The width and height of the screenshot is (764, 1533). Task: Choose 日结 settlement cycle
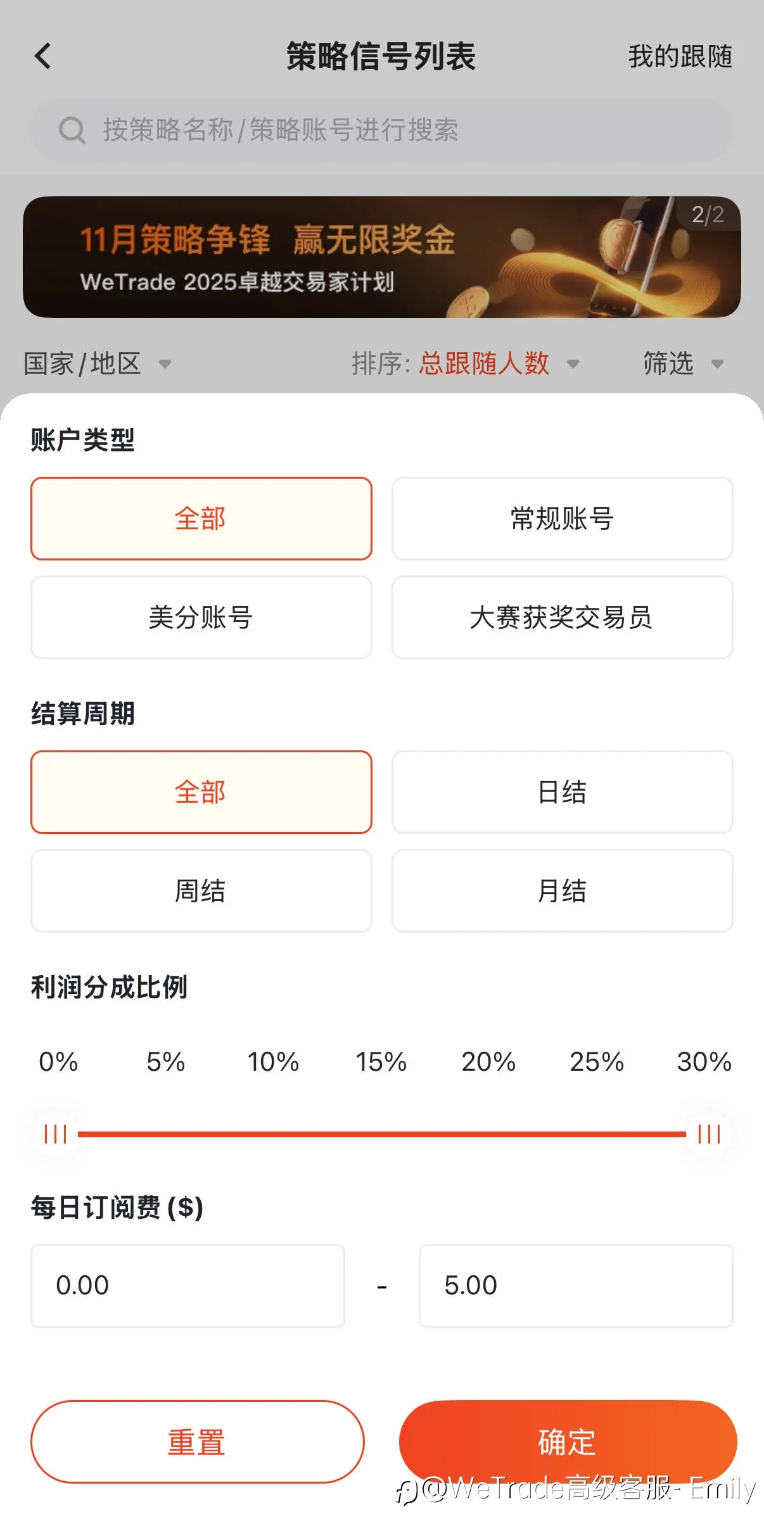click(x=562, y=792)
